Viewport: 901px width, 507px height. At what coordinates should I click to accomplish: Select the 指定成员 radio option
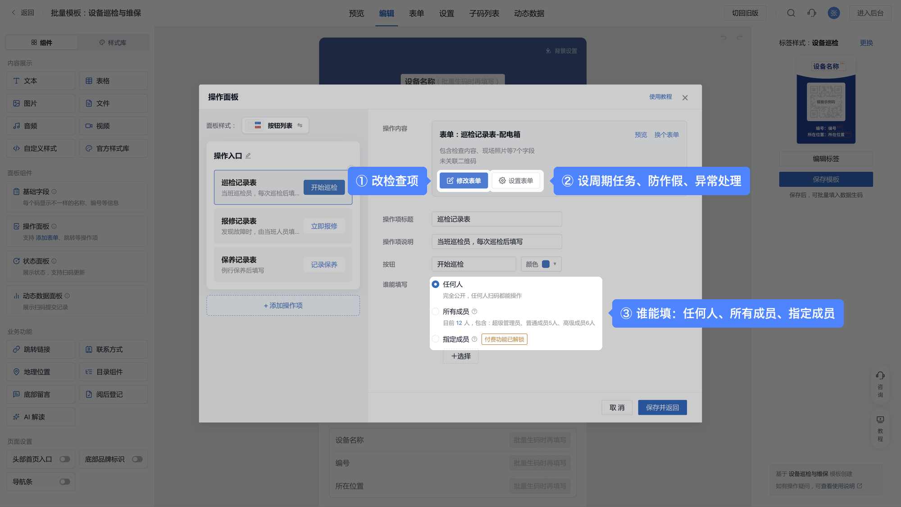pyautogui.click(x=435, y=339)
